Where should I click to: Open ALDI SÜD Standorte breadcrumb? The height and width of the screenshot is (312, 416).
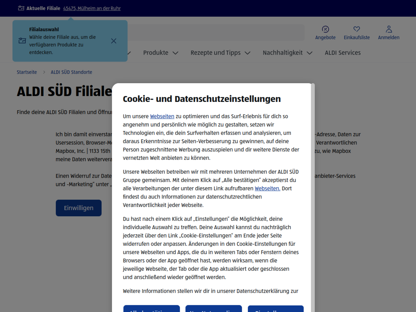[71, 72]
